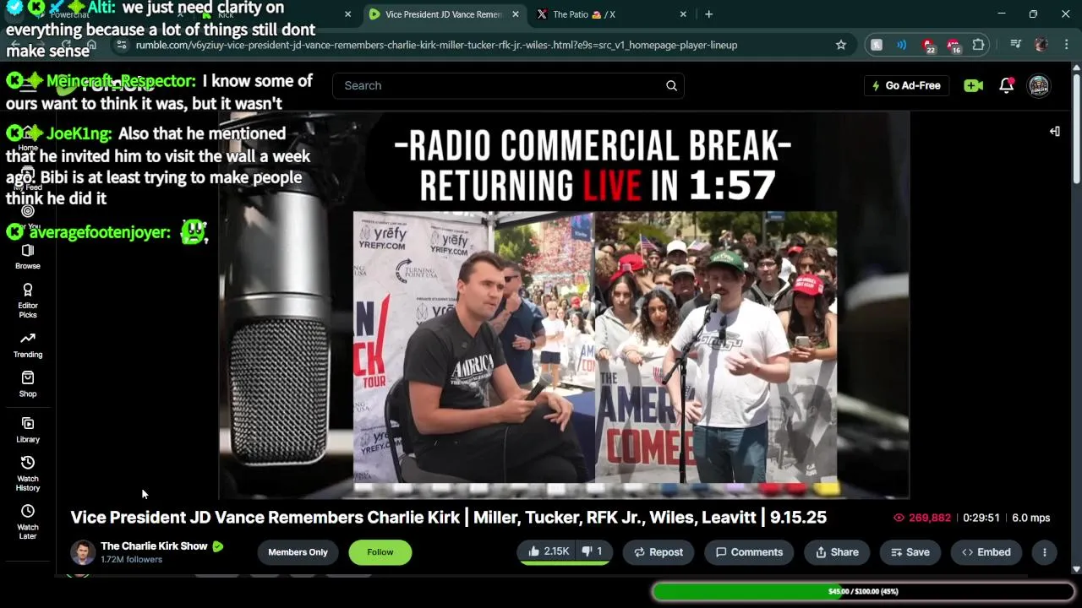
Task: Click the Rumble search field
Action: pos(508,85)
